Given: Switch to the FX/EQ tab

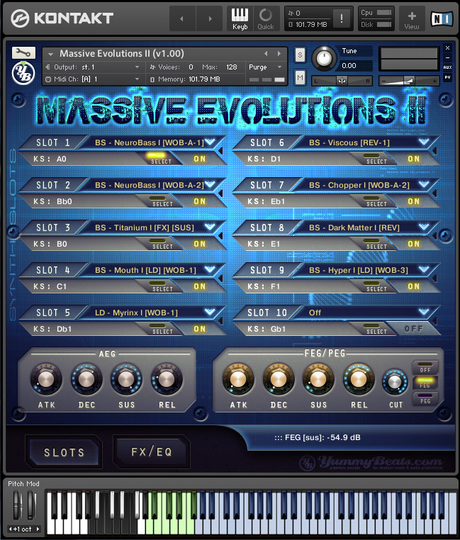Looking at the screenshot, I should (x=152, y=452).
